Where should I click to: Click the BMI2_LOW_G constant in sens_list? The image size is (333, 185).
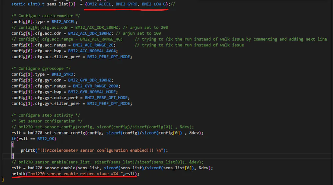point(155,4)
